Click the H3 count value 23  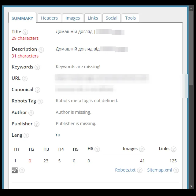pyautogui.click(x=46, y=161)
